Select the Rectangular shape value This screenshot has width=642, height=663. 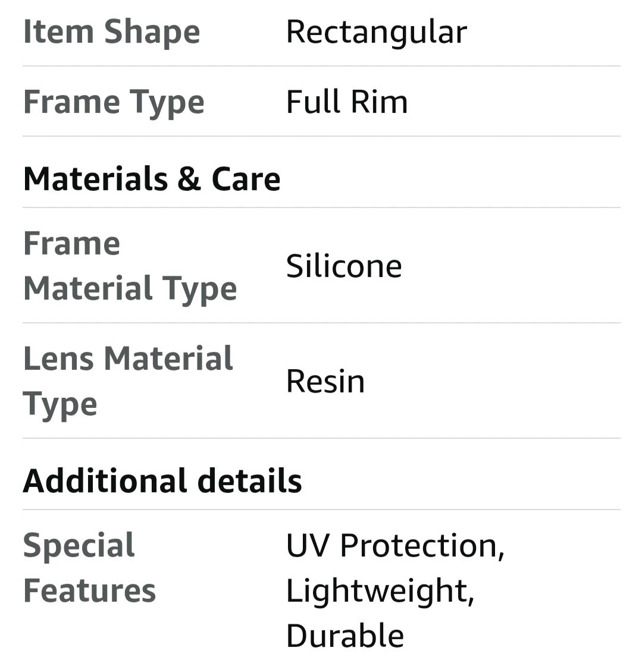pos(376,32)
